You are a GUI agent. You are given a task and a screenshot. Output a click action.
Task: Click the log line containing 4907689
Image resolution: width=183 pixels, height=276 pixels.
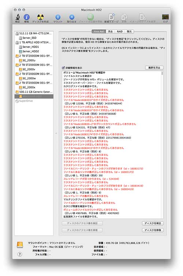pos(91,213)
